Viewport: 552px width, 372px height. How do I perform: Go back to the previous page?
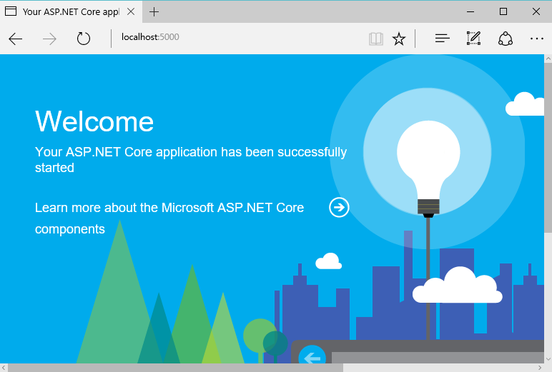[16, 39]
